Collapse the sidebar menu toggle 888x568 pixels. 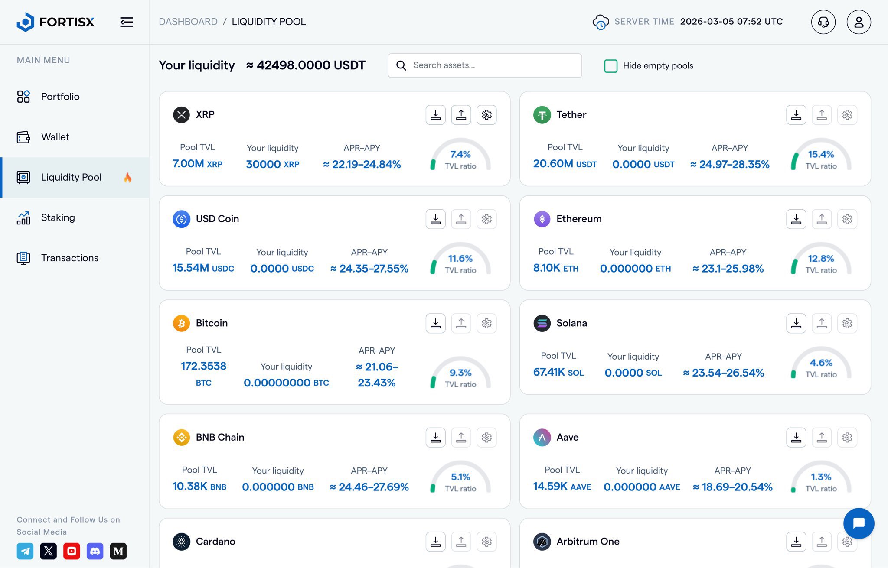[127, 22]
